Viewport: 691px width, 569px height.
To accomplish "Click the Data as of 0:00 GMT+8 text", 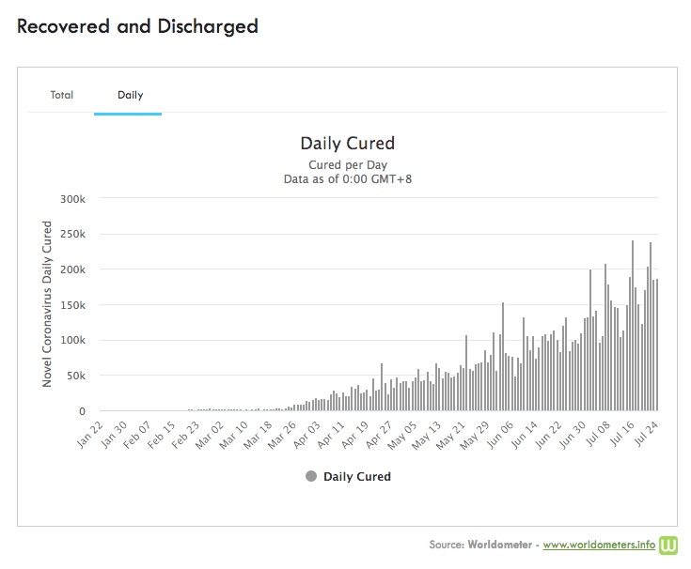I will pyautogui.click(x=347, y=177).
